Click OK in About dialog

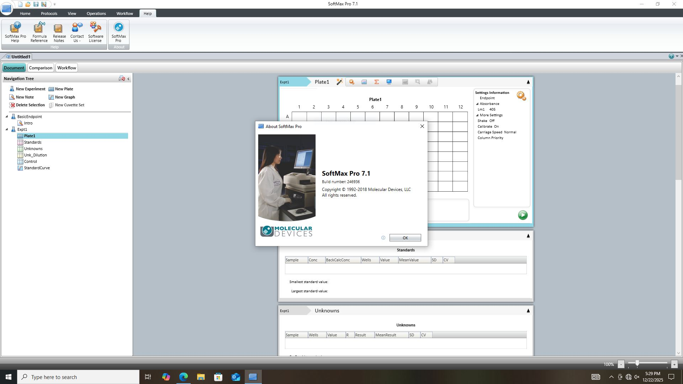click(x=405, y=238)
